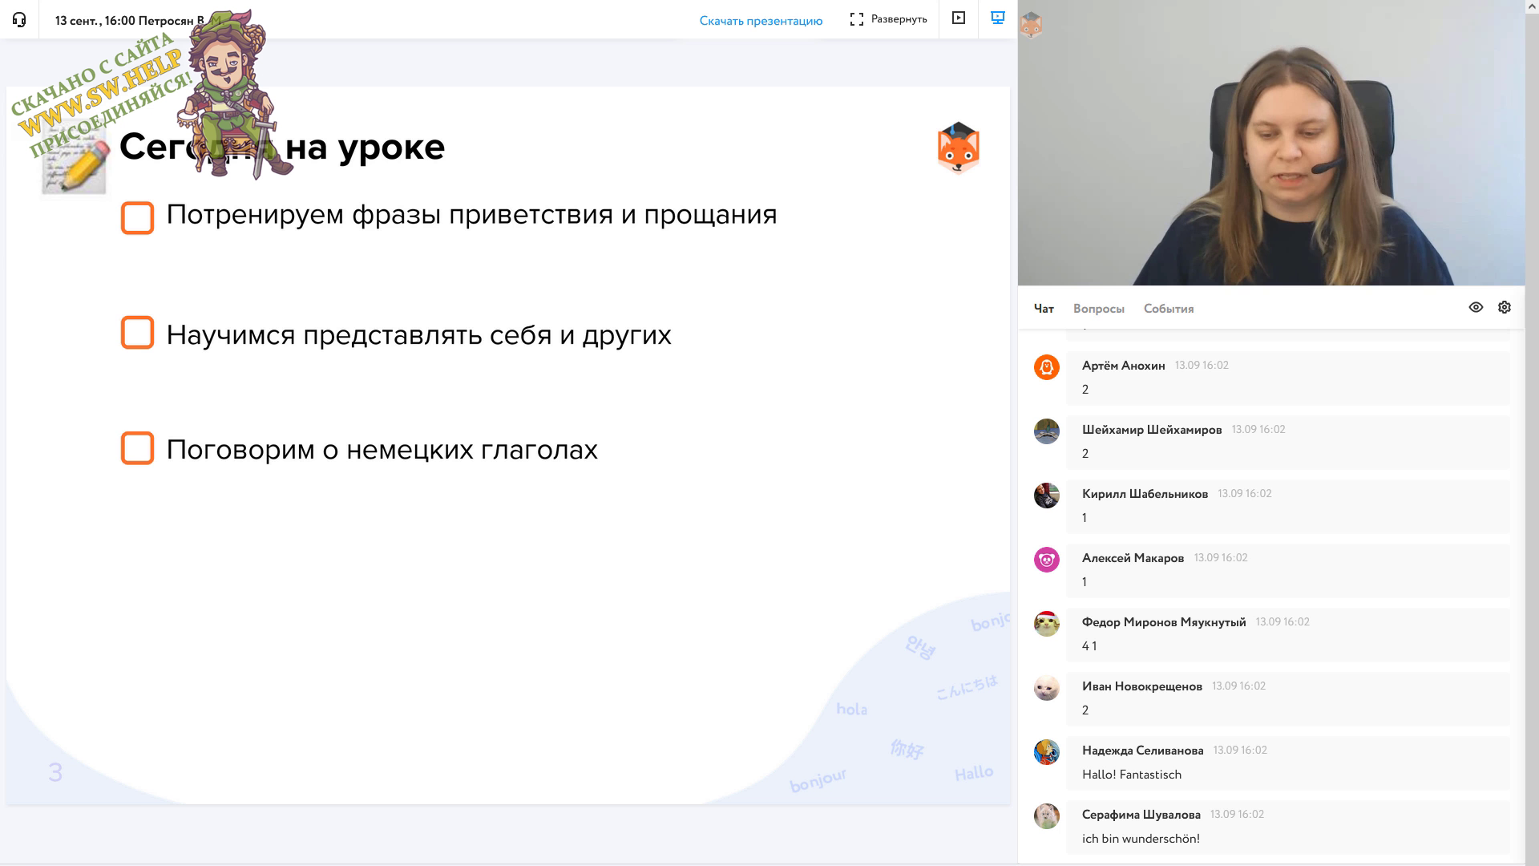Viewport: 1539px width, 866px height.
Task: Click the headphones support icon
Action: coord(19,19)
